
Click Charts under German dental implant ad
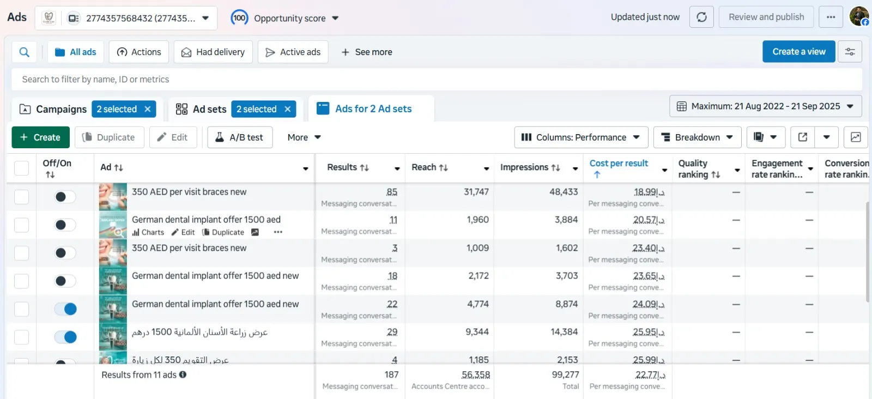(x=148, y=232)
